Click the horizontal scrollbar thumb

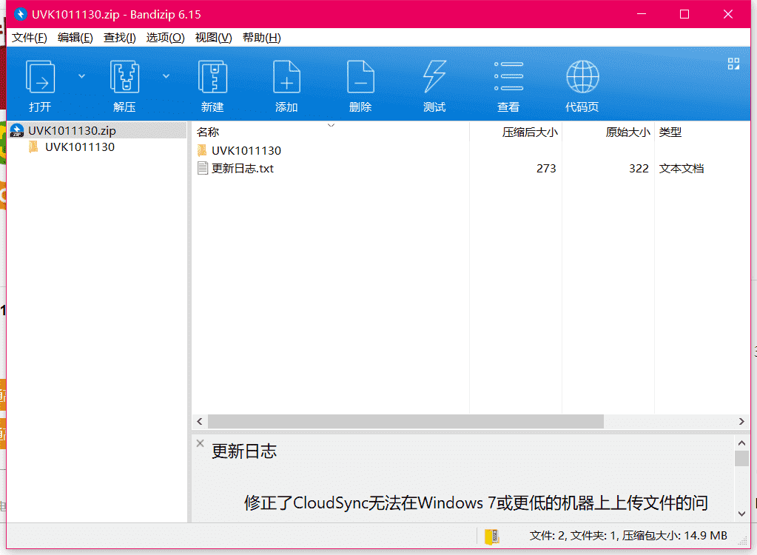pyautogui.click(x=406, y=421)
